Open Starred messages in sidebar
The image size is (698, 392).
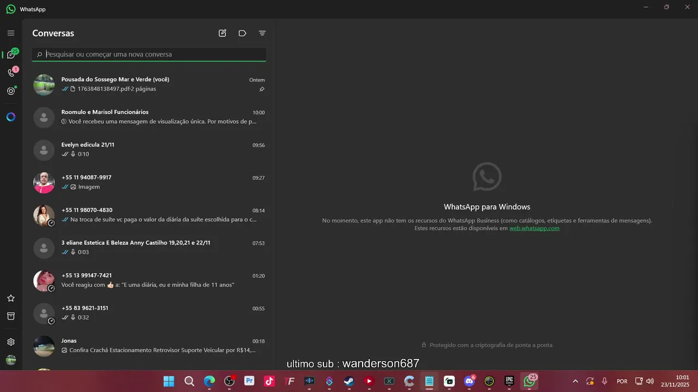point(11,298)
